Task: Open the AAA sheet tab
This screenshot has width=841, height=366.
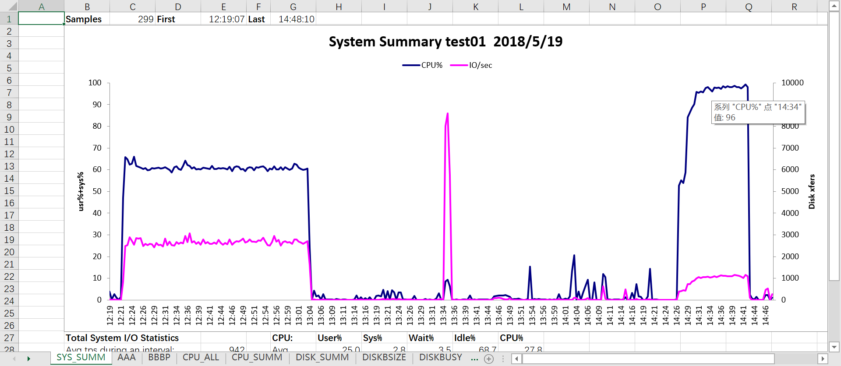Action: click(x=127, y=357)
